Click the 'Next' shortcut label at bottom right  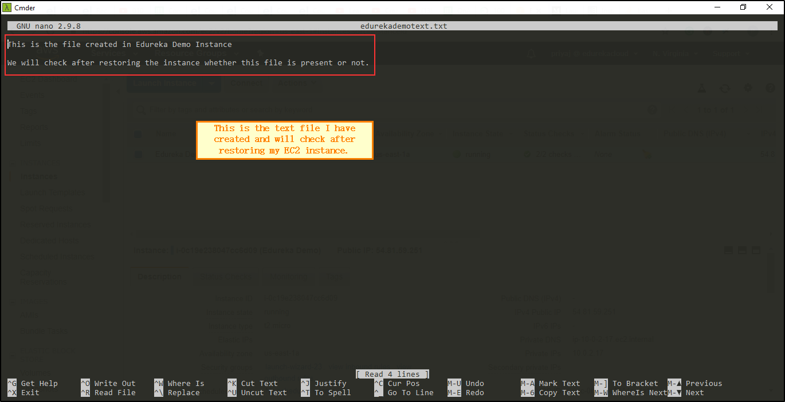point(695,393)
